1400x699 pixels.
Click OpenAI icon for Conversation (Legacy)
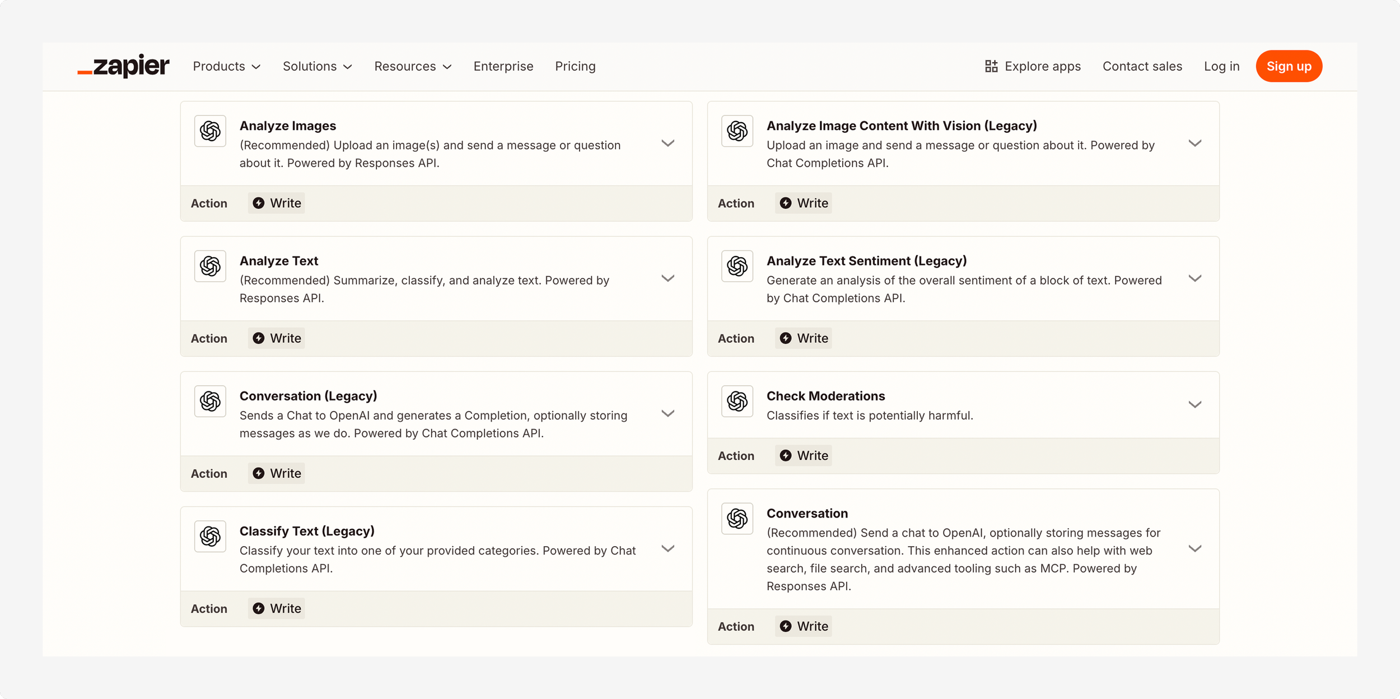coord(210,401)
